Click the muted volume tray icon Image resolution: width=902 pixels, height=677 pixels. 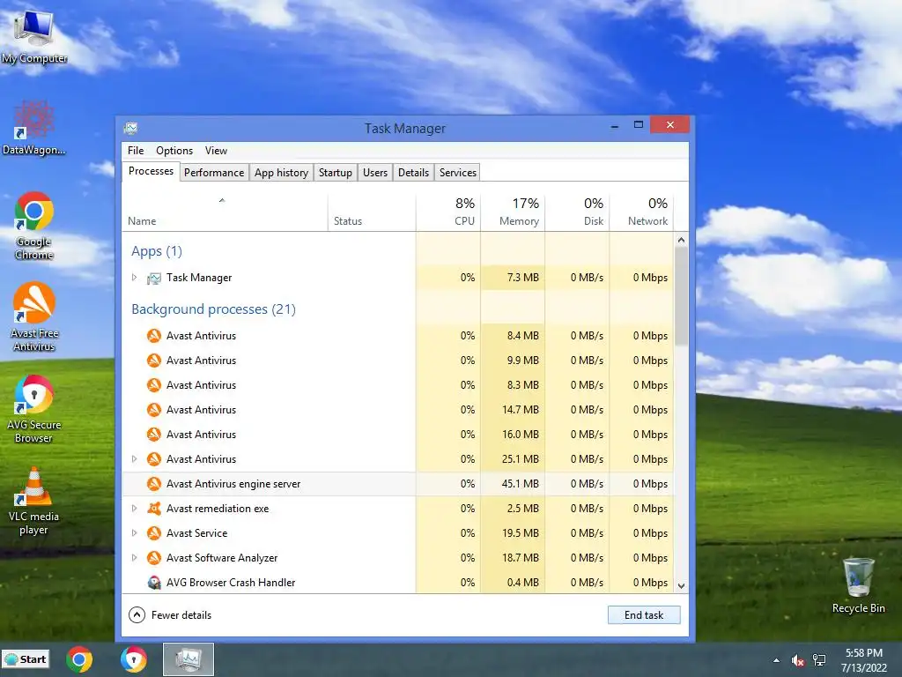click(x=797, y=660)
